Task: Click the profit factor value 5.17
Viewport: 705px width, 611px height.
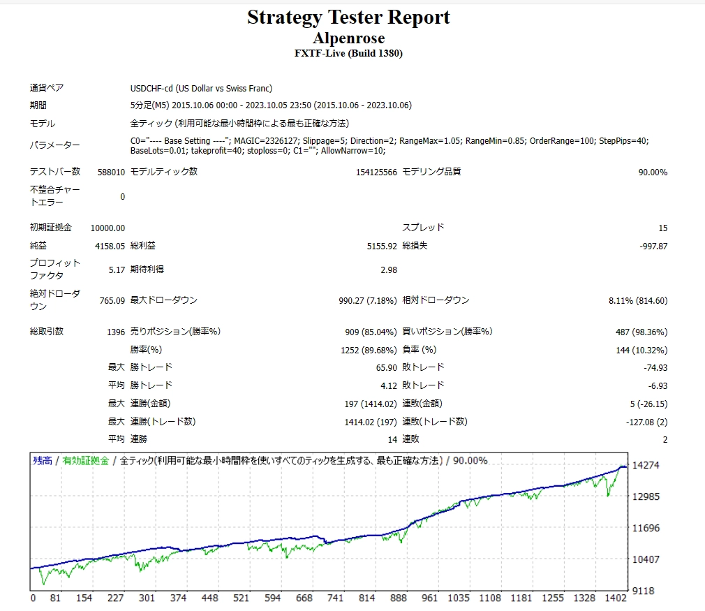Action: [x=117, y=270]
